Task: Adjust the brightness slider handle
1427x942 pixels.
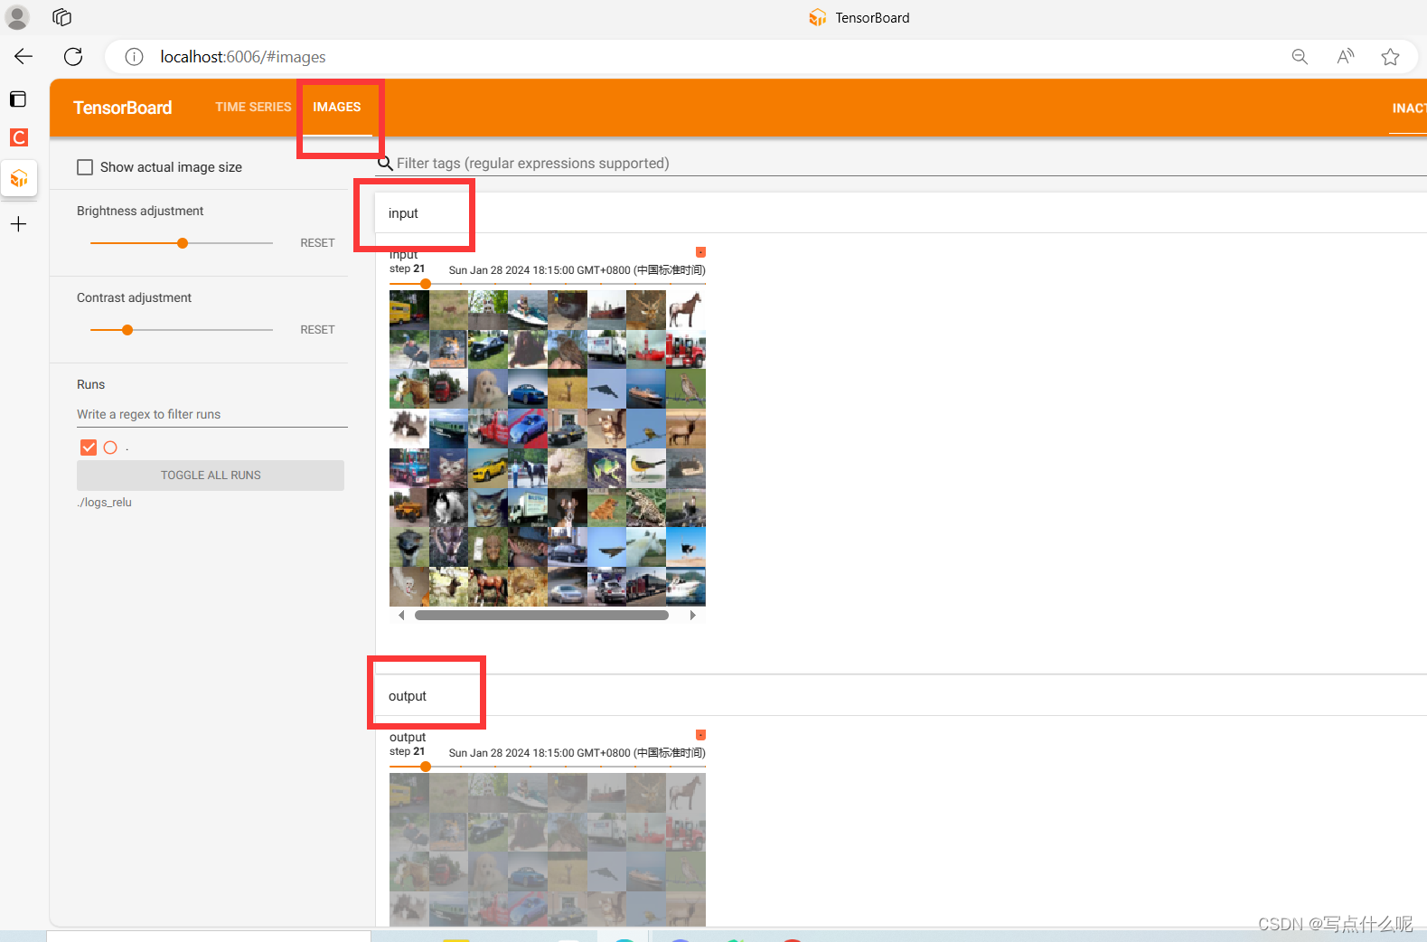Action: point(183,243)
